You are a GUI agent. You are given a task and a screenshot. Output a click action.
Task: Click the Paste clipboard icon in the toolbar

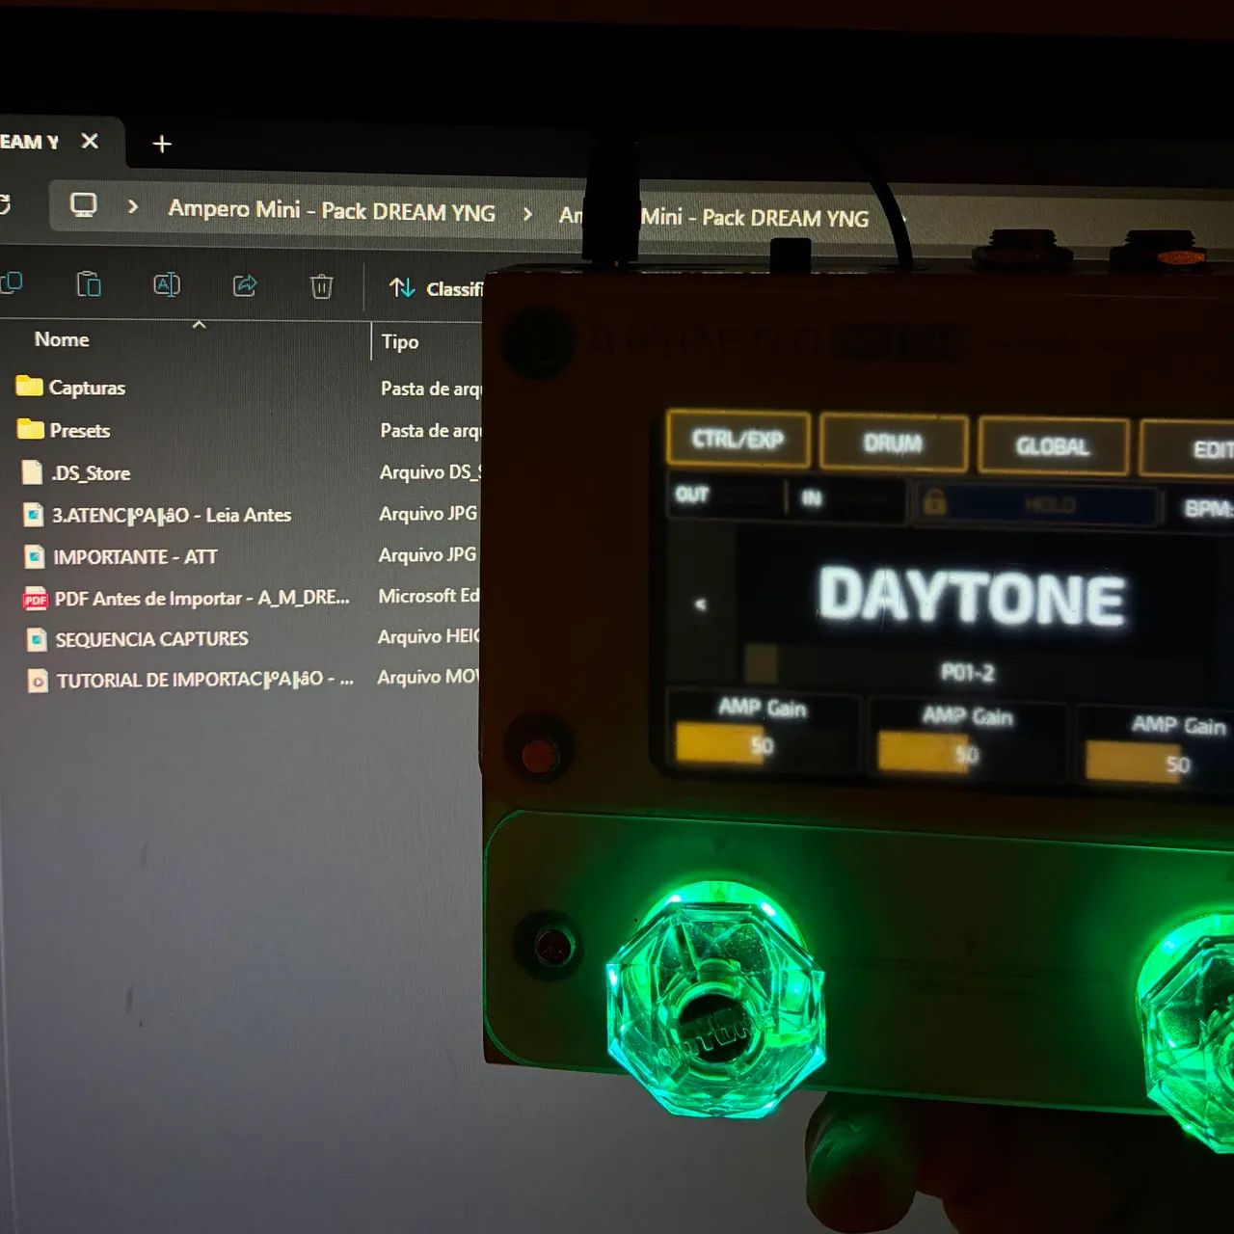pyautogui.click(x=89, y=284)
